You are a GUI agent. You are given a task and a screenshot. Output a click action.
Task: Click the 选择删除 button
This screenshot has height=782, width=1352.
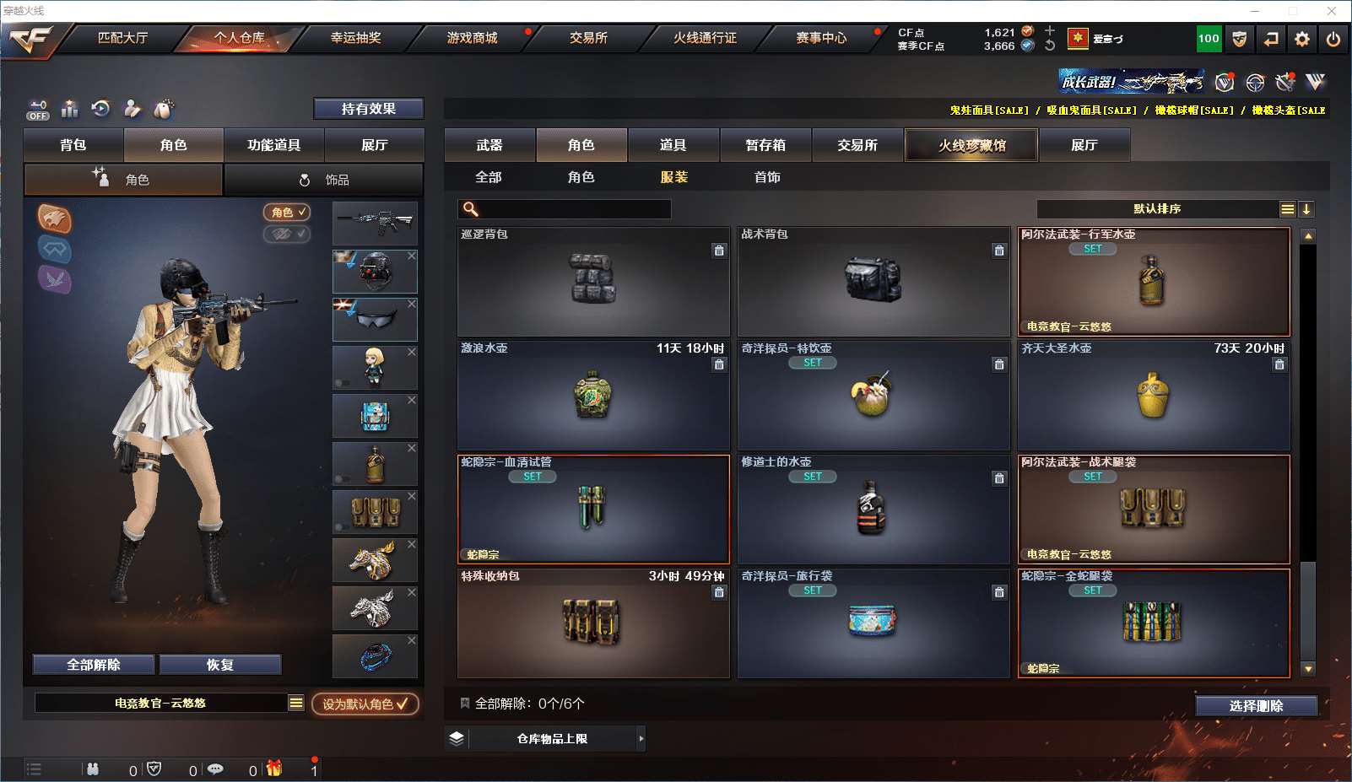1256,706
